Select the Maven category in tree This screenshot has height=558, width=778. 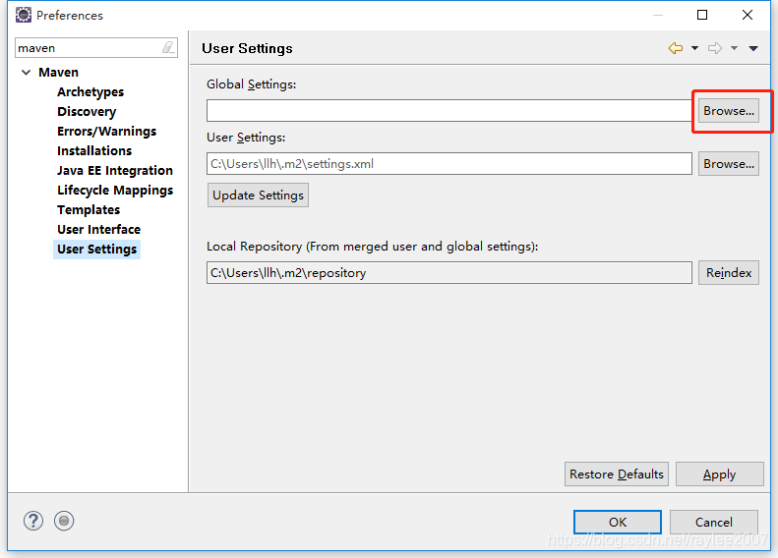coord(59,73)
